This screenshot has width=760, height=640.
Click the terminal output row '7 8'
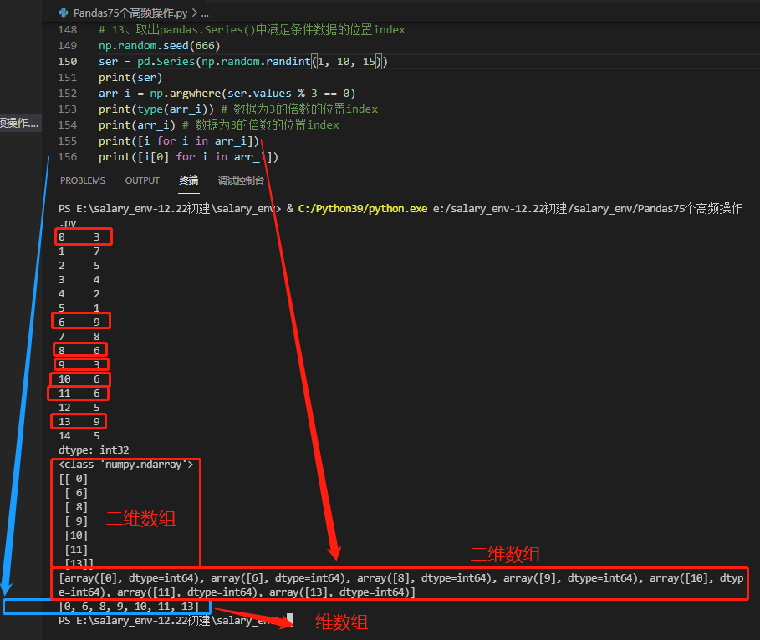click(79, 336)
